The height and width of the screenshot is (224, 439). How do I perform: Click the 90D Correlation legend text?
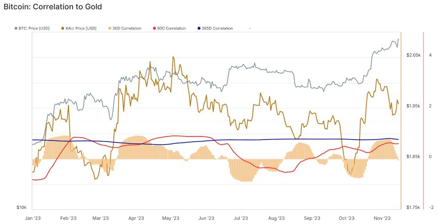(171, 28)
